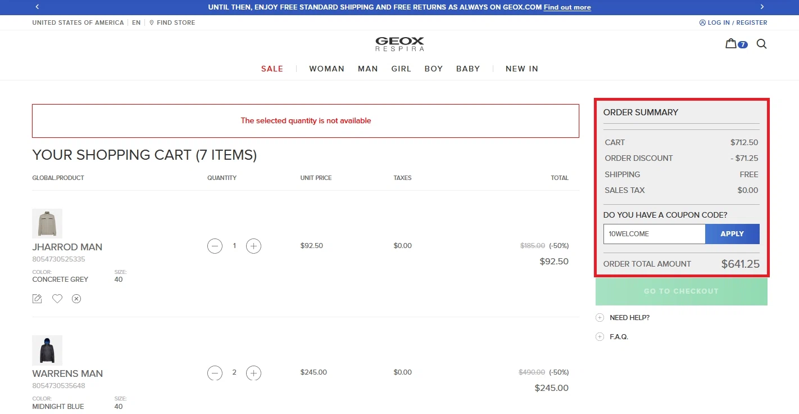
Task: Select product code 8054730525335
Action: (x=58, y=259)
